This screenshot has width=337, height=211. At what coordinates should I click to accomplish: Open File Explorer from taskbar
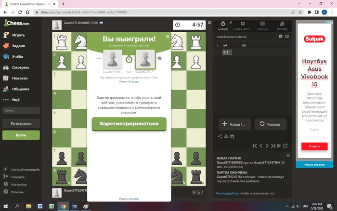28,206
